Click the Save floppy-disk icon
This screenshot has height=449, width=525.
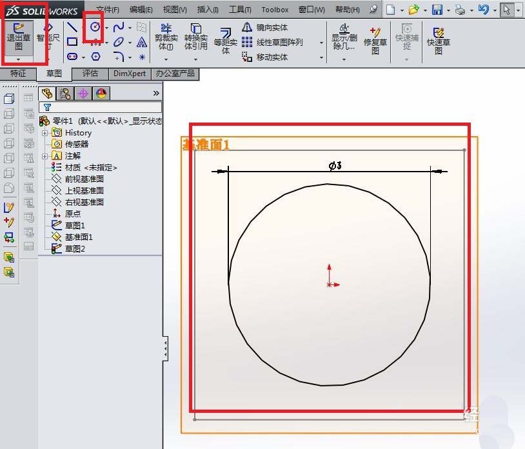tap(437, 10)
